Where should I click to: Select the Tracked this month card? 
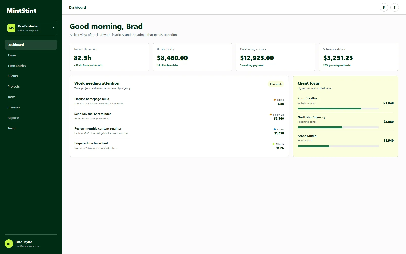tap(109, 57)
